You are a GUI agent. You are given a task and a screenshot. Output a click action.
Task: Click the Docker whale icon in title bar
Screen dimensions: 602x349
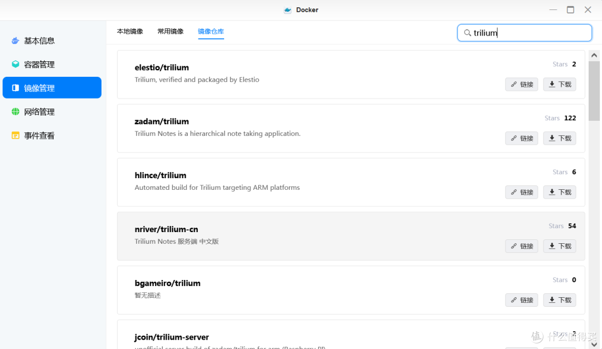coord(288,10)
